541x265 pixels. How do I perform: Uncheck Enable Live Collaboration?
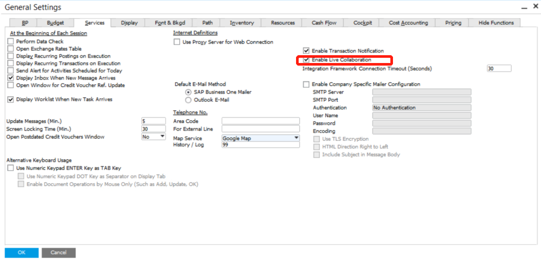[306, 60]
